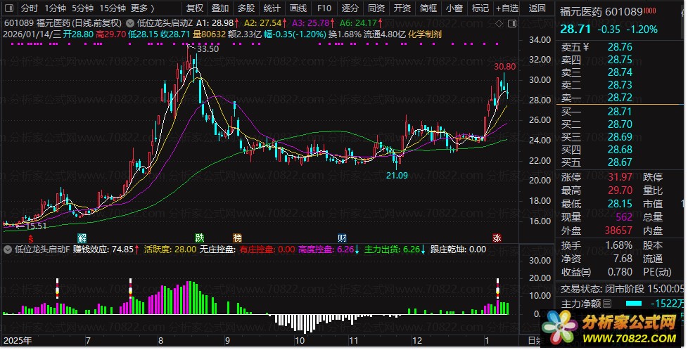Toggle the 简框 simple frame mode
This screenshot has height=350, width=688.
click(x=428, y=8)
